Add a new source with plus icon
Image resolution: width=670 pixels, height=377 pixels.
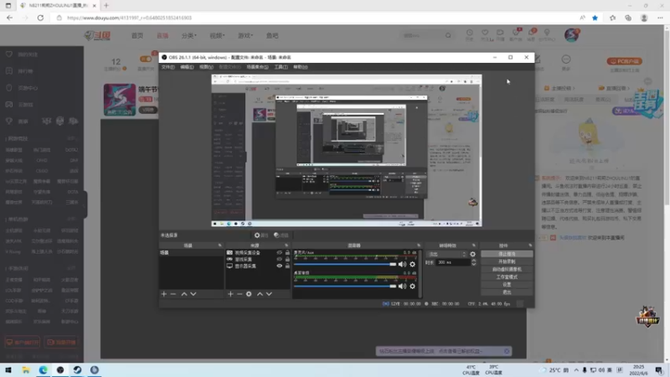pyautogui.click(x=230, y=294)
